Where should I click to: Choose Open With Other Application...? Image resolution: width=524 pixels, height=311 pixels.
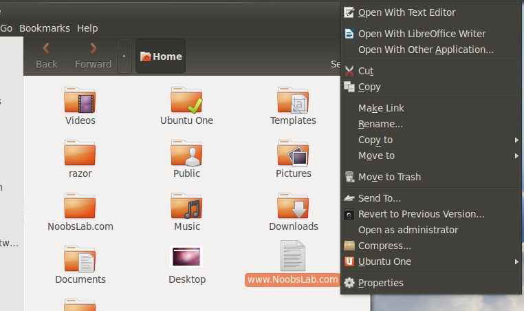(x=431, y=50)
